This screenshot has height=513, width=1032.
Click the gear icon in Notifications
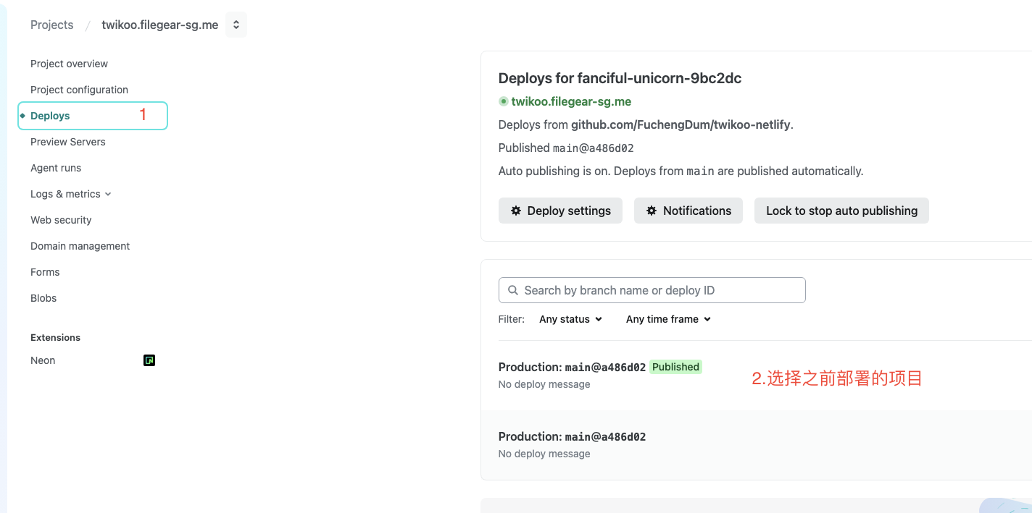point(652,211)
